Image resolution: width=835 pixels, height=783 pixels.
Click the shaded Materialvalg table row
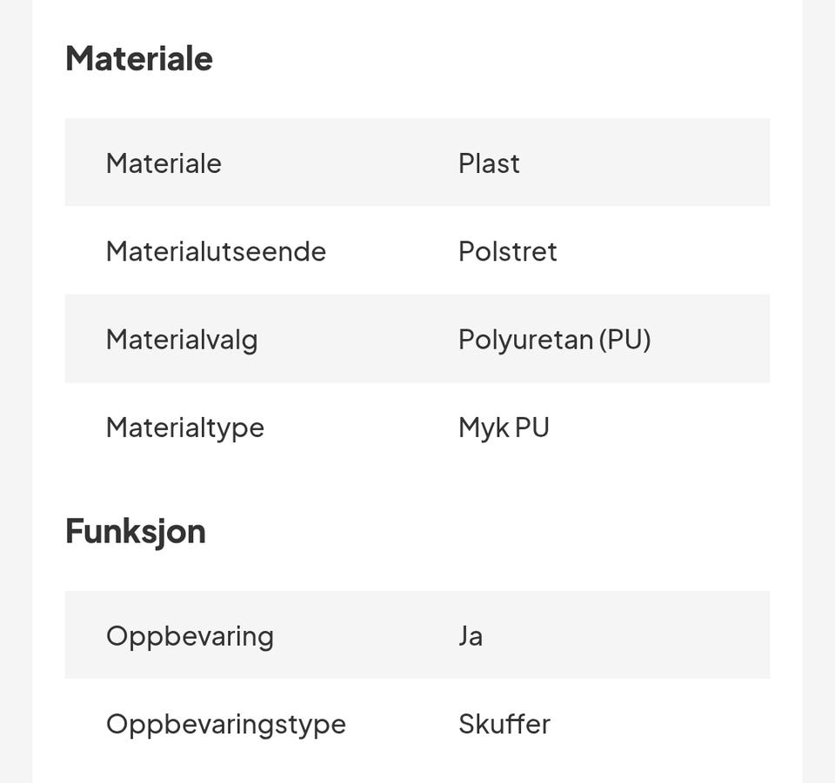[705, 339]
